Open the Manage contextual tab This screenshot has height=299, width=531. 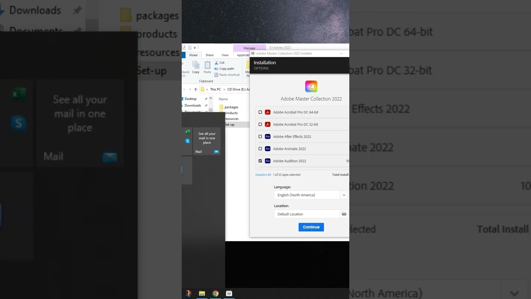(x=249, y=48)
